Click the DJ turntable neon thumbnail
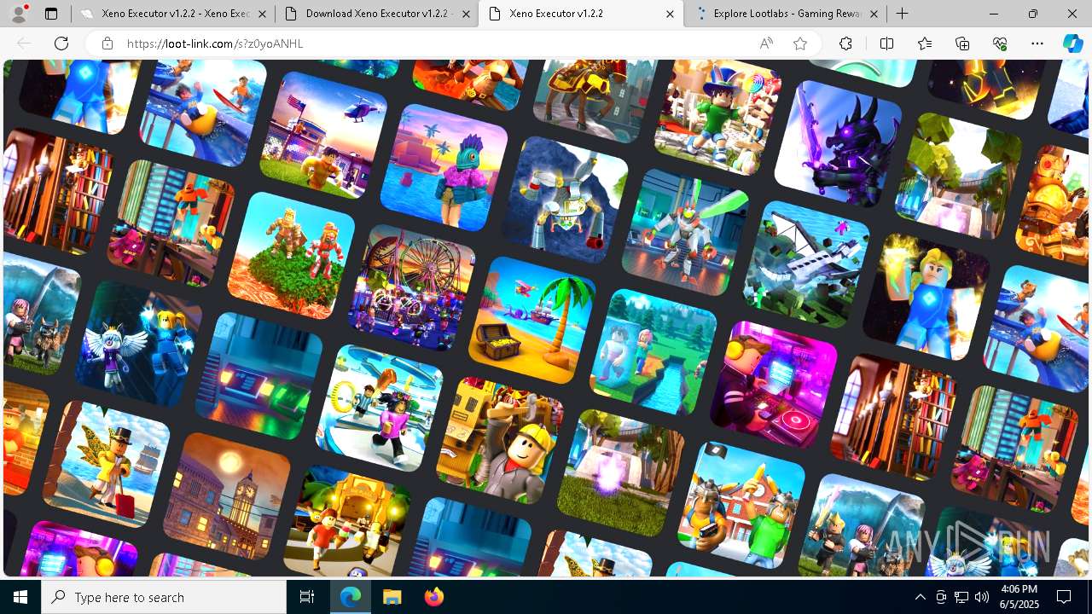 coord(774,385)
